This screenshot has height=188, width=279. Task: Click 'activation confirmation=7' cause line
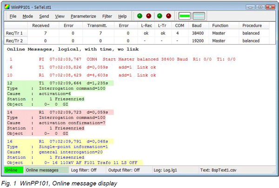(x=72, y=123)
